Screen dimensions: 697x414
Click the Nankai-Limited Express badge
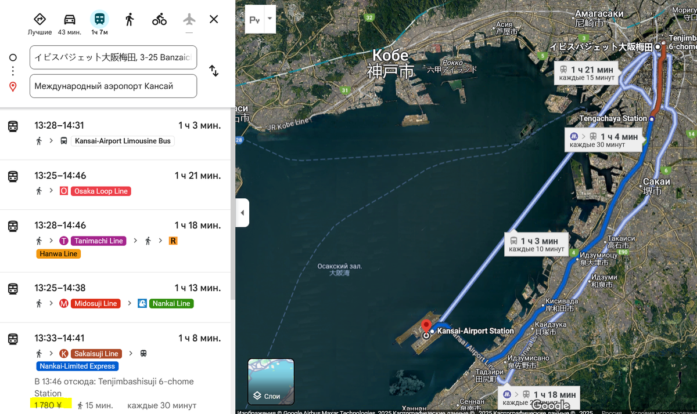(78, 366)
